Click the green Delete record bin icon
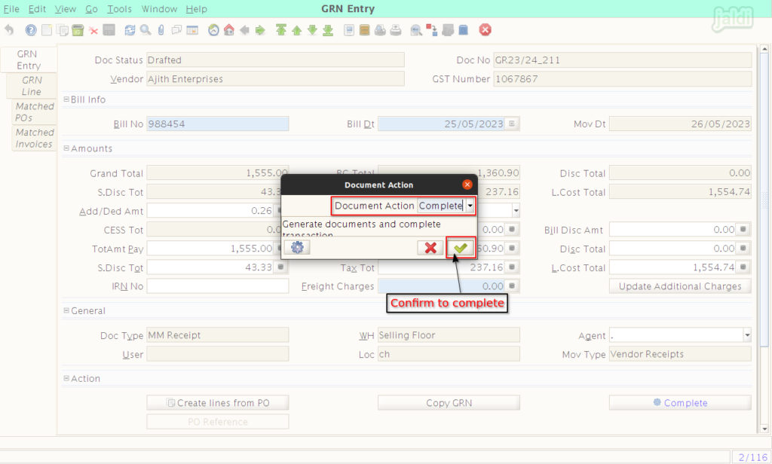The width and height of the screenshot is (772, 464). [78, 30]
